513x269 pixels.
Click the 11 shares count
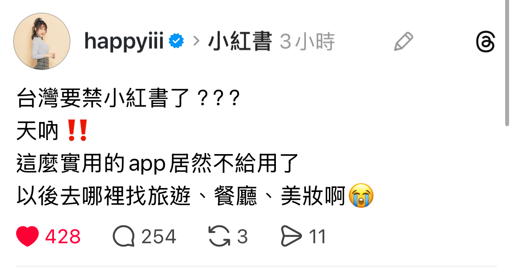317,236
